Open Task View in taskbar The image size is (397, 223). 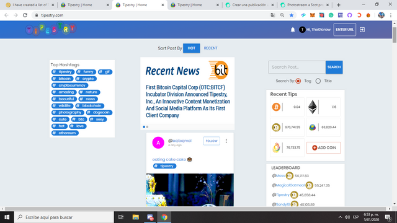121,217
